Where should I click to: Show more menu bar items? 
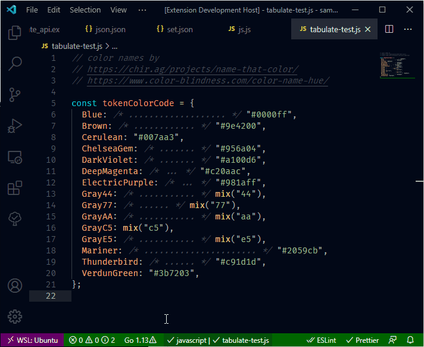pos(142,10)
